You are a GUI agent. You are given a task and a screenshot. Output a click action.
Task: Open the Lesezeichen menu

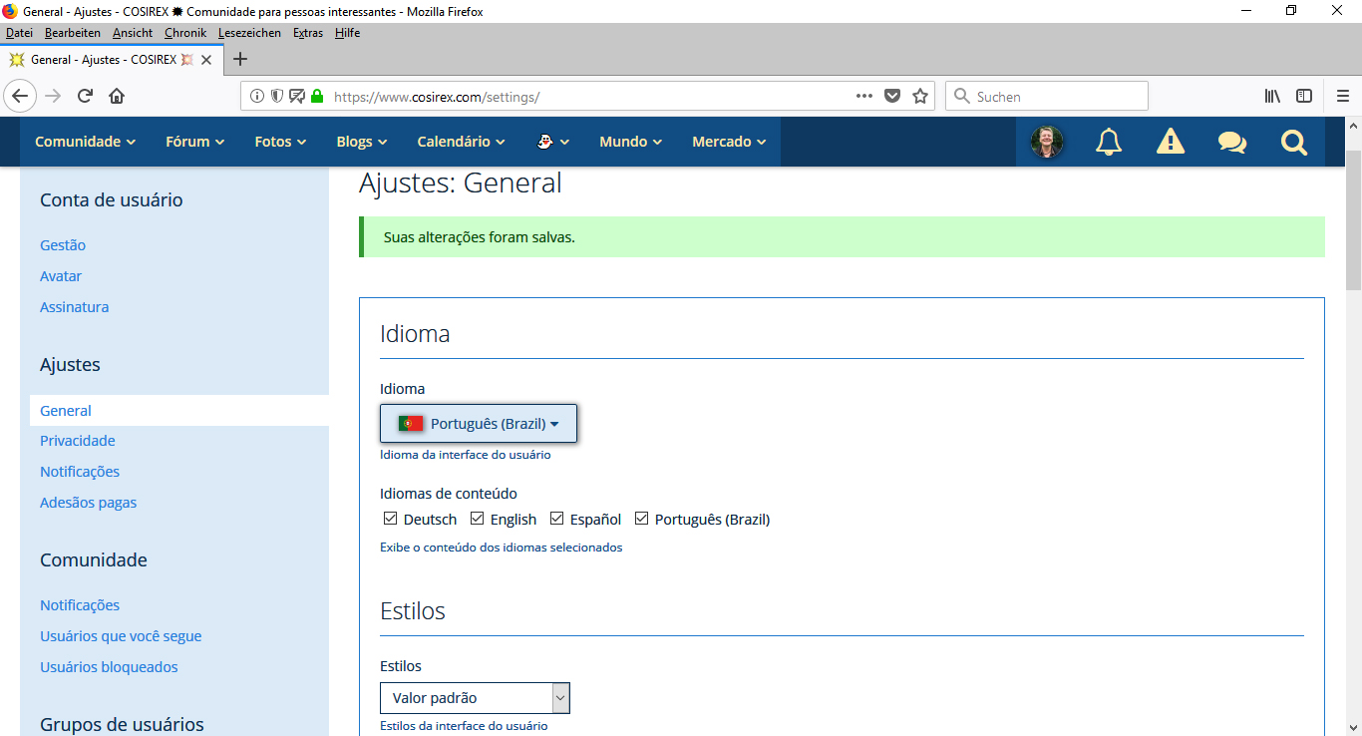pyautogui.click(x=249, y=33)
